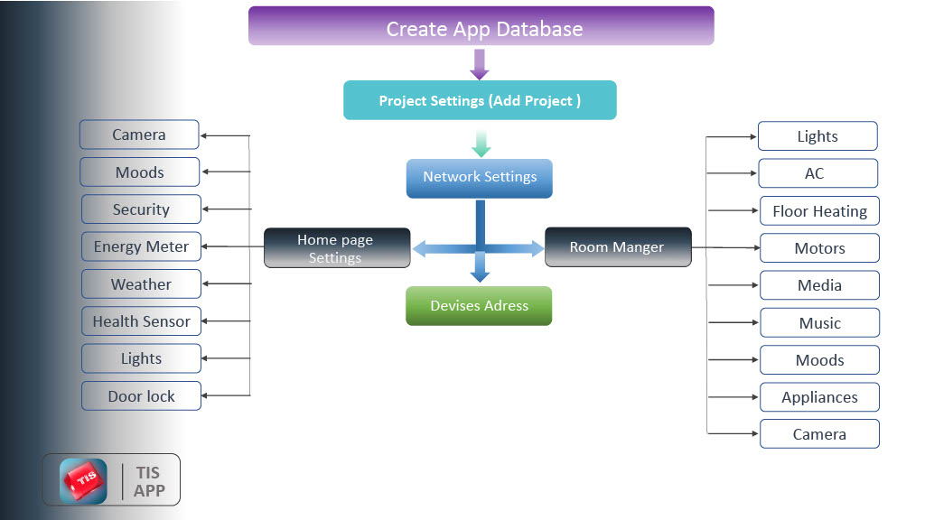Select Project Settings (Add Project) box
Image resolution: width=925 pixels, height=520 pixels.
(480, 100)
